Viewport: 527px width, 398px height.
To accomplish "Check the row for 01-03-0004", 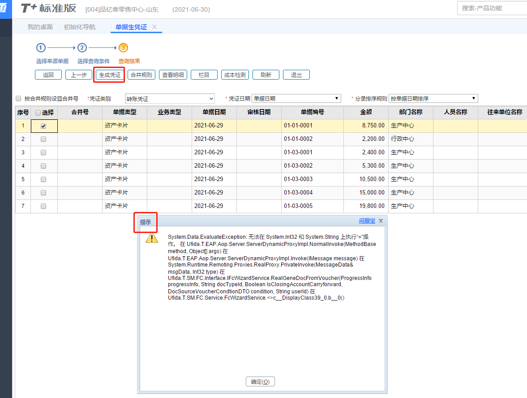I will [x=43, y=193].
